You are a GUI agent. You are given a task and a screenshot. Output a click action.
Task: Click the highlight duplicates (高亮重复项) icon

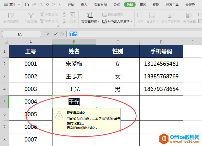90,15
